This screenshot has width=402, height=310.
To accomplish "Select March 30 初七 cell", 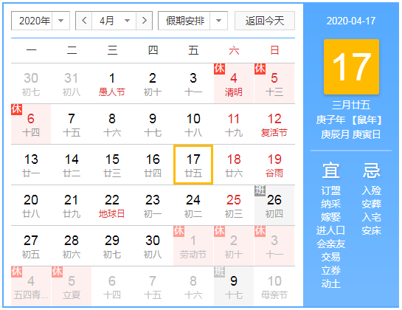I will (x=31, y=83).
